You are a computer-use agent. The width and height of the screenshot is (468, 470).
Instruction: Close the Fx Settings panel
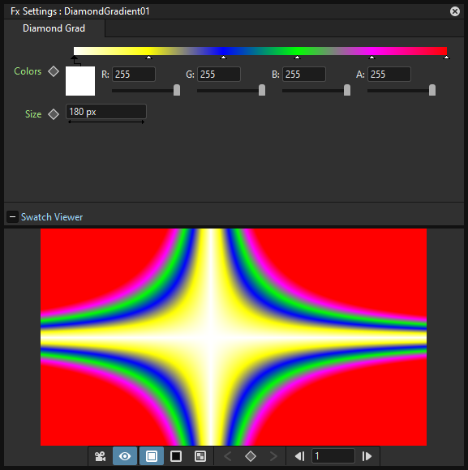click(x=455, y=11)
